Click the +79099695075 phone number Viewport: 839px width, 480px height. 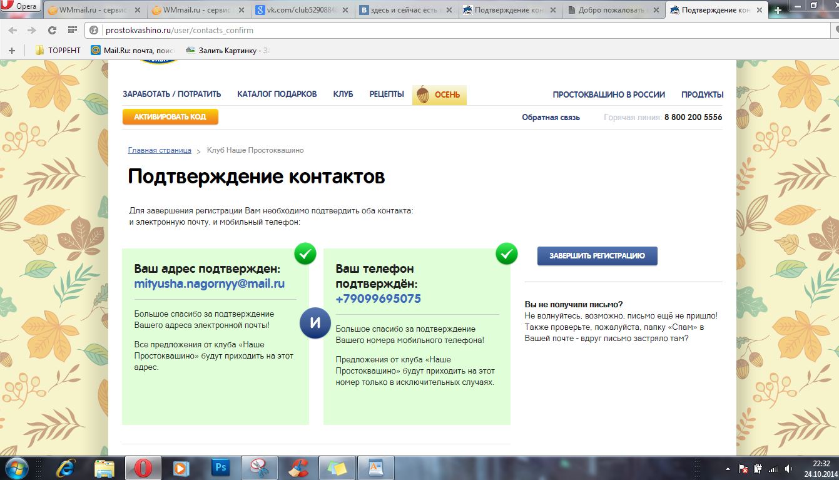(379, 299)
